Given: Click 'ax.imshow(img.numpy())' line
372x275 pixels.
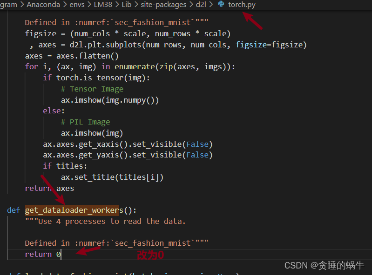Looking at the screenshot, I should (110, 100).
